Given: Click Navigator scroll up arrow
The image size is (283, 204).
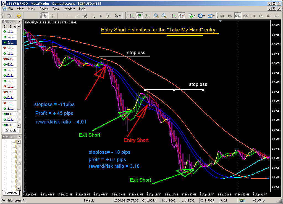Looking at the screenshot, I should (19, 142).
